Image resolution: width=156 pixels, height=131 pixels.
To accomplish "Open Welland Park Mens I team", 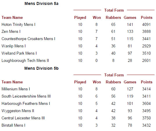I will [x=19, y=53].
